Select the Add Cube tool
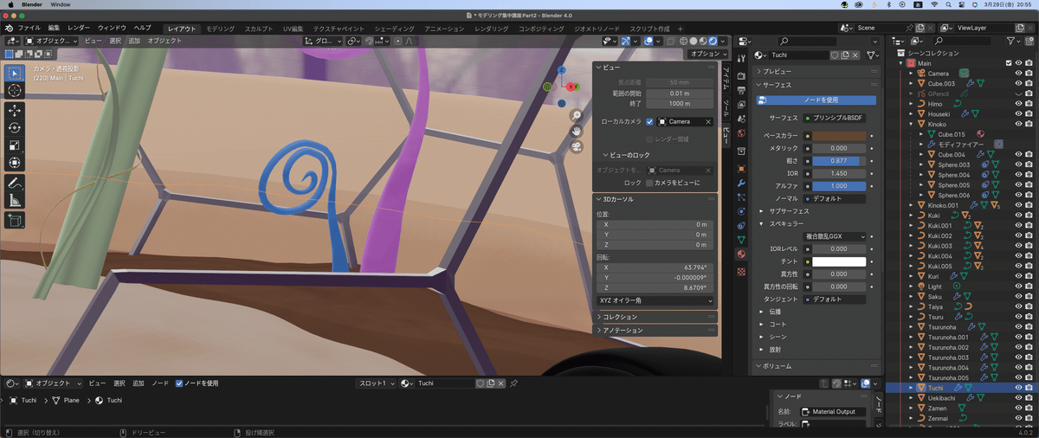Viewport: 1039px width, 438px height. [x=15, y=221]
